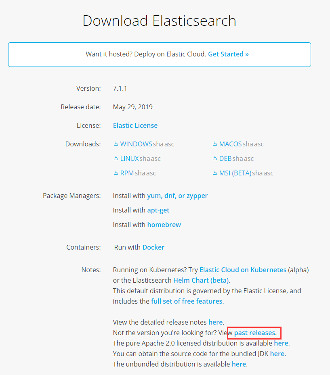330x375 pixels.
Task: Open the sha checksum for LINUX
Action: (x=145, y=159)
